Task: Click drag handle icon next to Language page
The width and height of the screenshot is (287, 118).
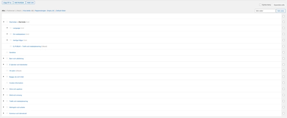Action: point(11,28)
